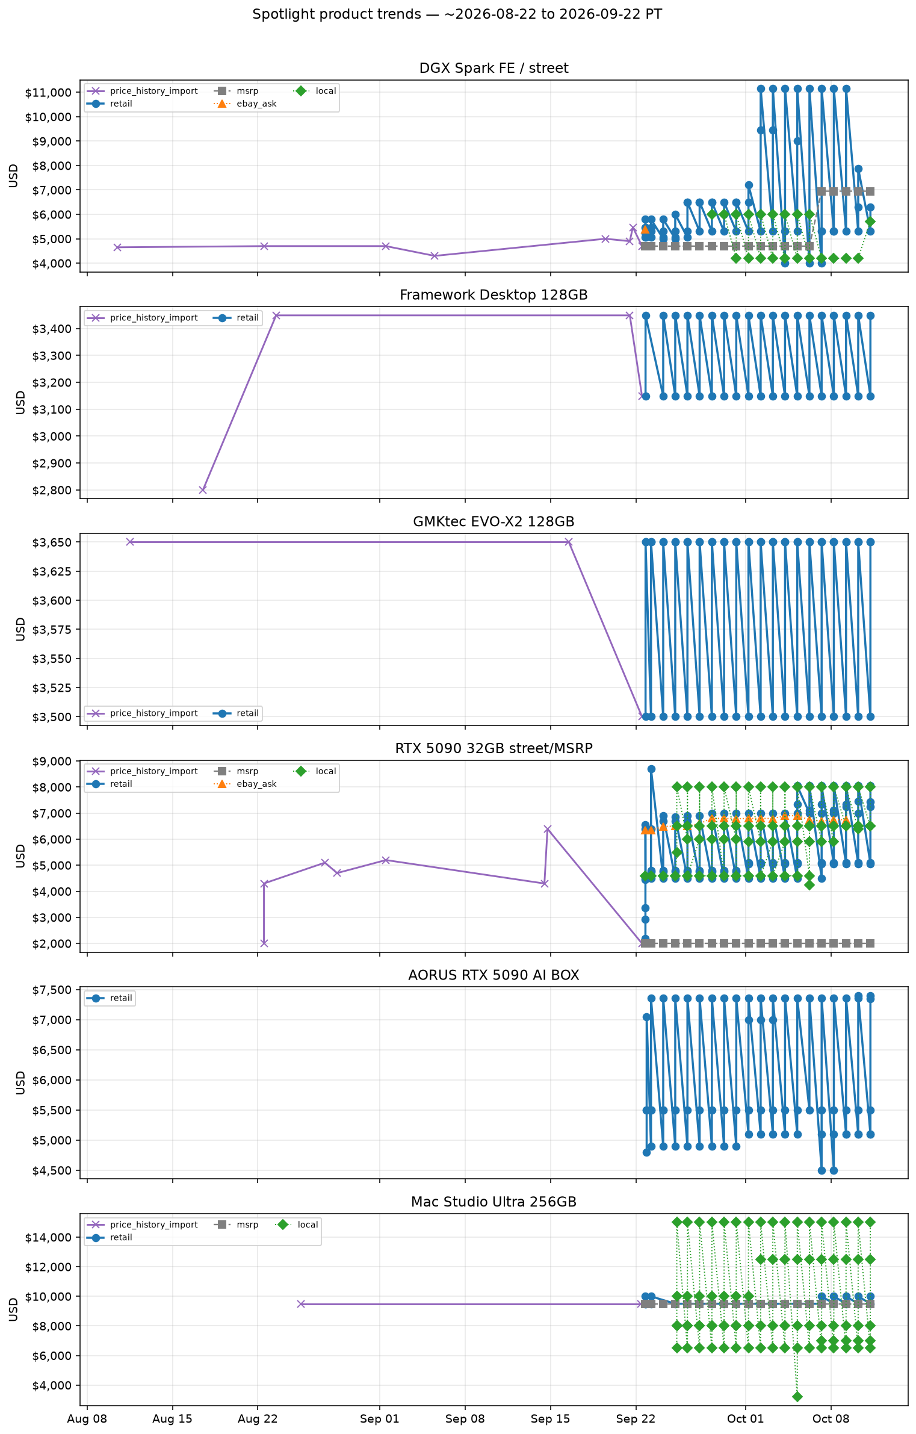916x1434 pixels.
Task: Click the "Aug 22" x-axis label
Action: click(258, 1419)
